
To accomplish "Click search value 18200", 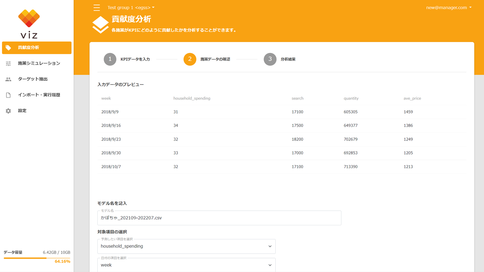I will [x=298, y=139].
